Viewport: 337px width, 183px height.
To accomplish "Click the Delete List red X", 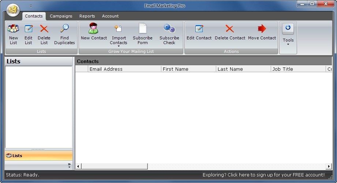I will click(x=44, y=29).
